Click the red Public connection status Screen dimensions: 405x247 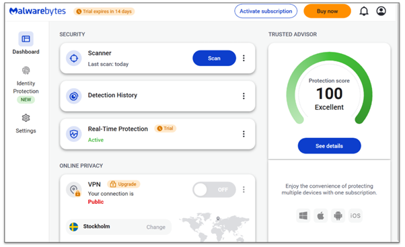[96, 202]
